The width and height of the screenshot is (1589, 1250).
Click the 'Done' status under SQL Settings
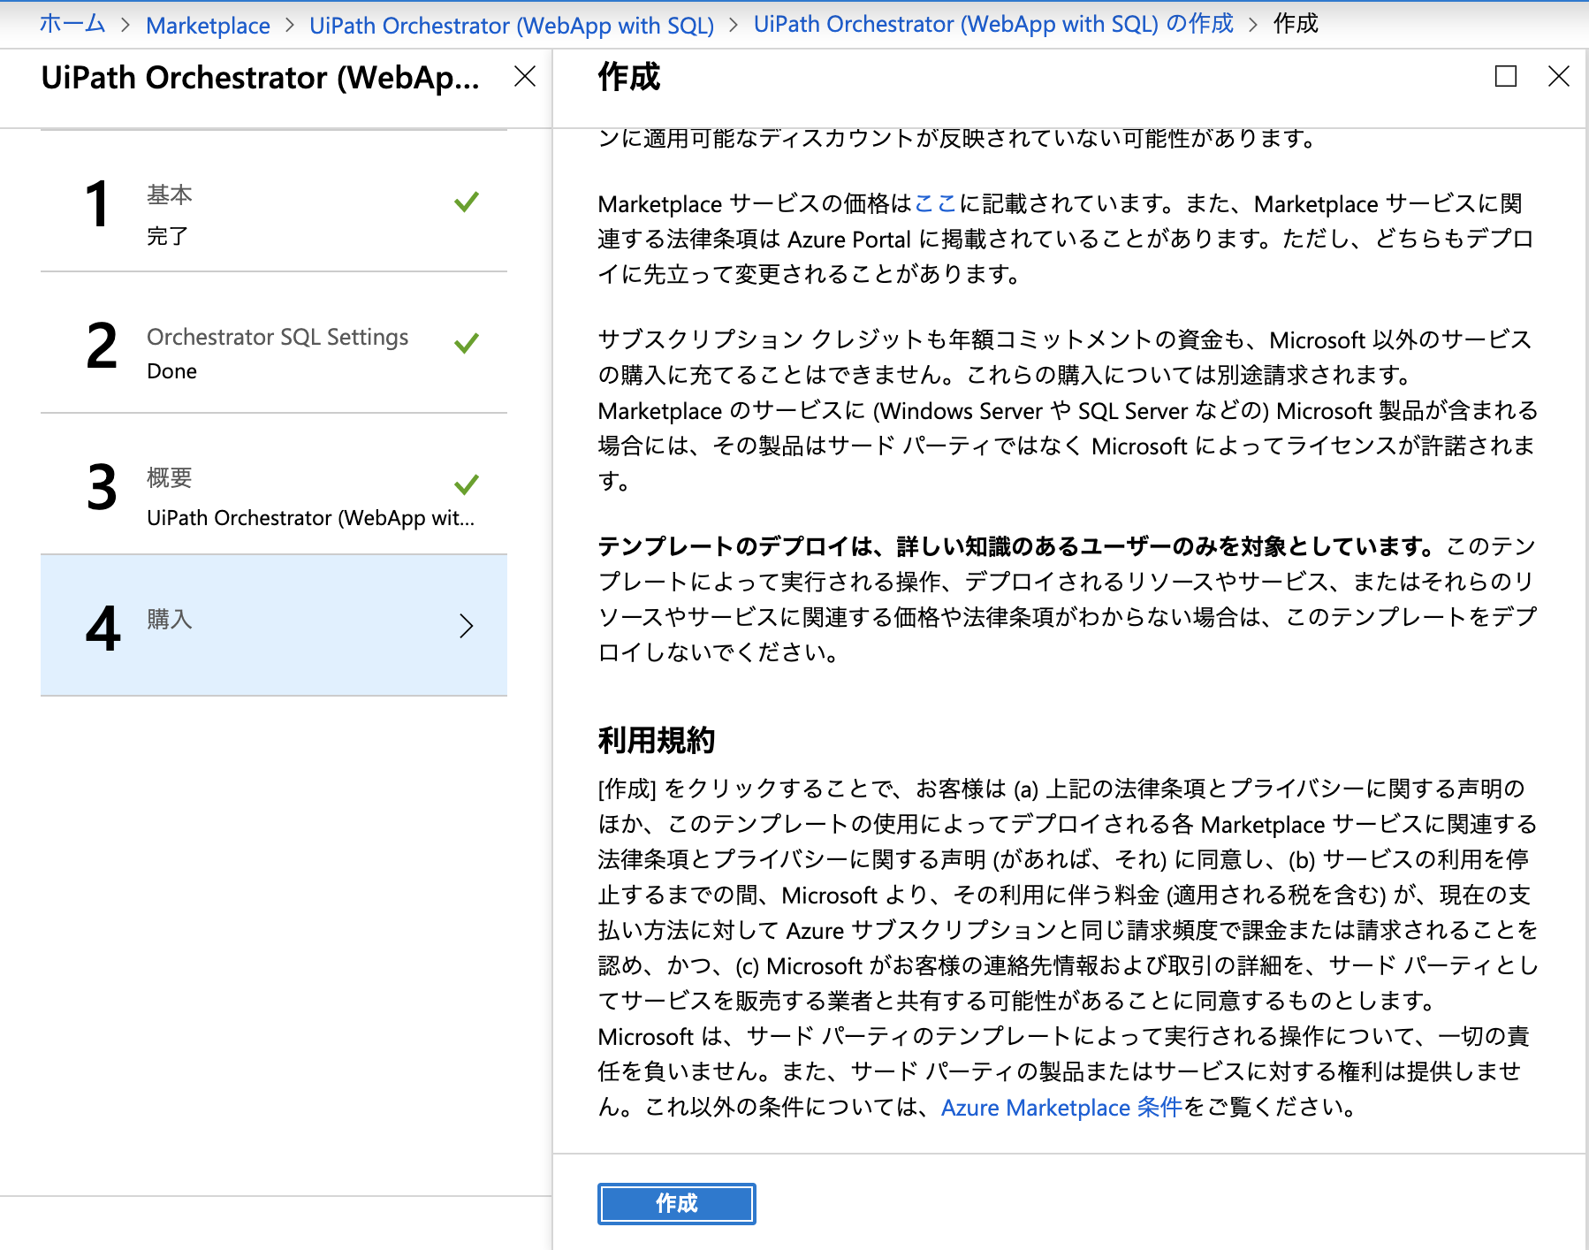[172, 371]
